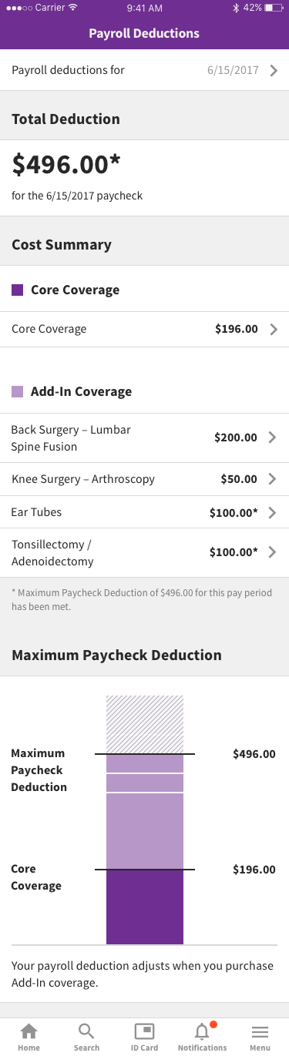The width and height of the screenshot is (289, 1056).
Task: Tap the Search magnifier icon
Action: point(86,1031)
